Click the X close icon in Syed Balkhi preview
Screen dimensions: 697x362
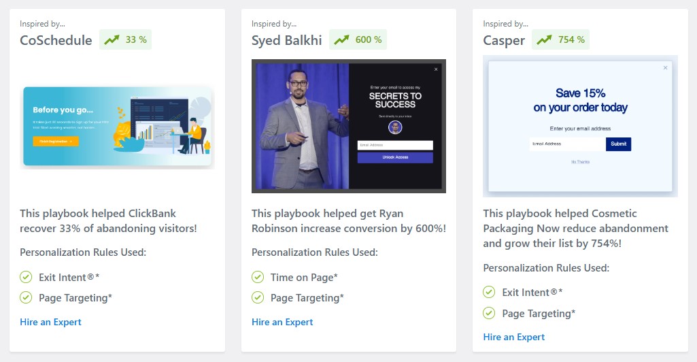[x=436, y=69]
